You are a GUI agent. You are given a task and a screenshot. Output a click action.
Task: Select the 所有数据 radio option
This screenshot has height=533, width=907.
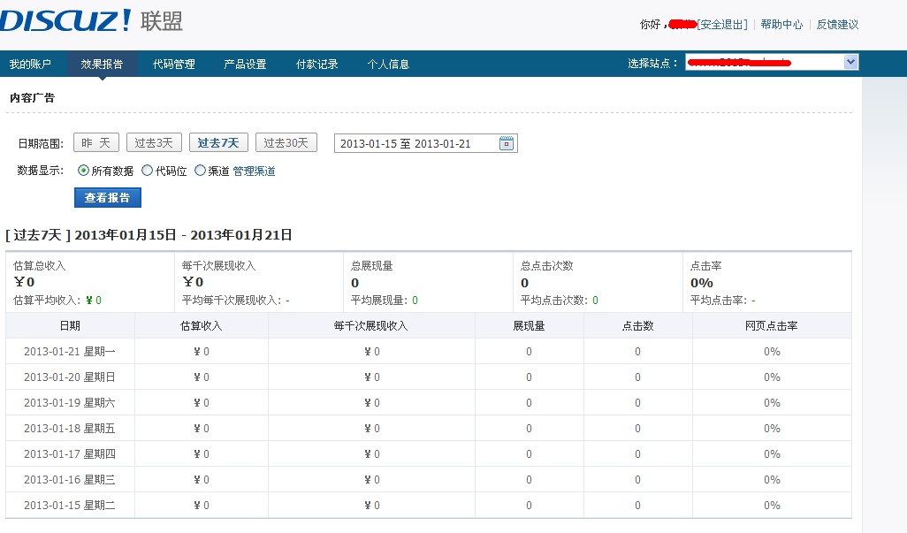[x=83, y=171]
